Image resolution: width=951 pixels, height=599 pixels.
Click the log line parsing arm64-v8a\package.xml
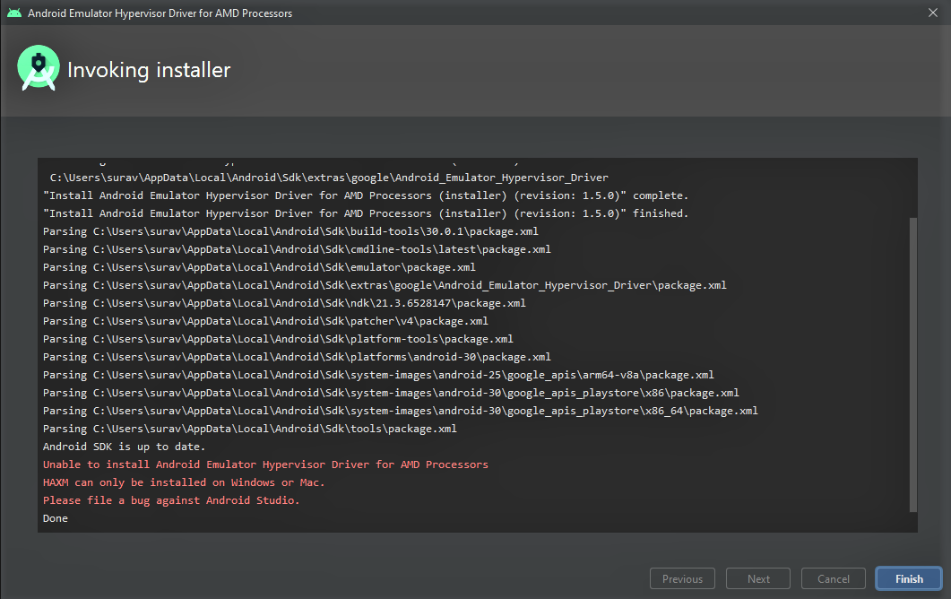coord(378,375)
